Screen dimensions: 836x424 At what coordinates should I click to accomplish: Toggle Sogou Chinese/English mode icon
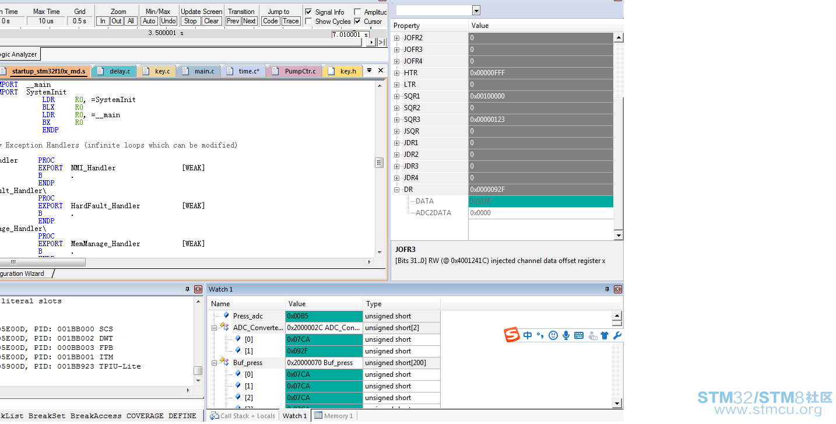[528, 335]
